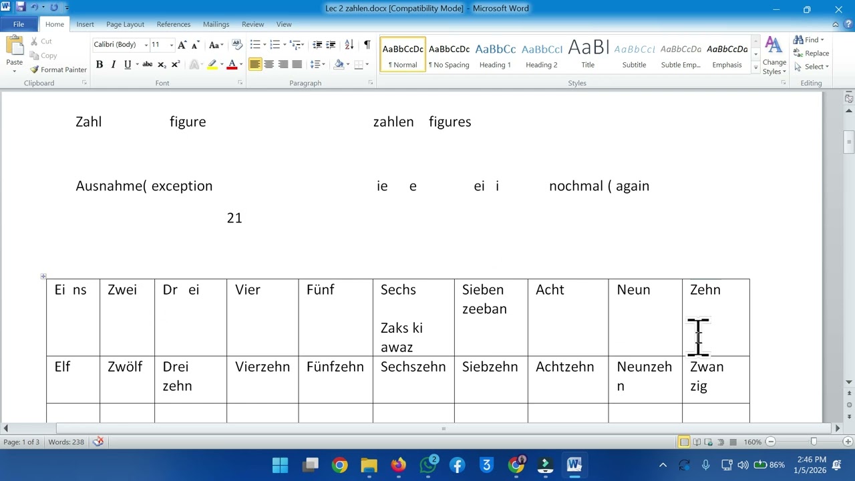Click the 160% zoom level button

click(752, 442)
